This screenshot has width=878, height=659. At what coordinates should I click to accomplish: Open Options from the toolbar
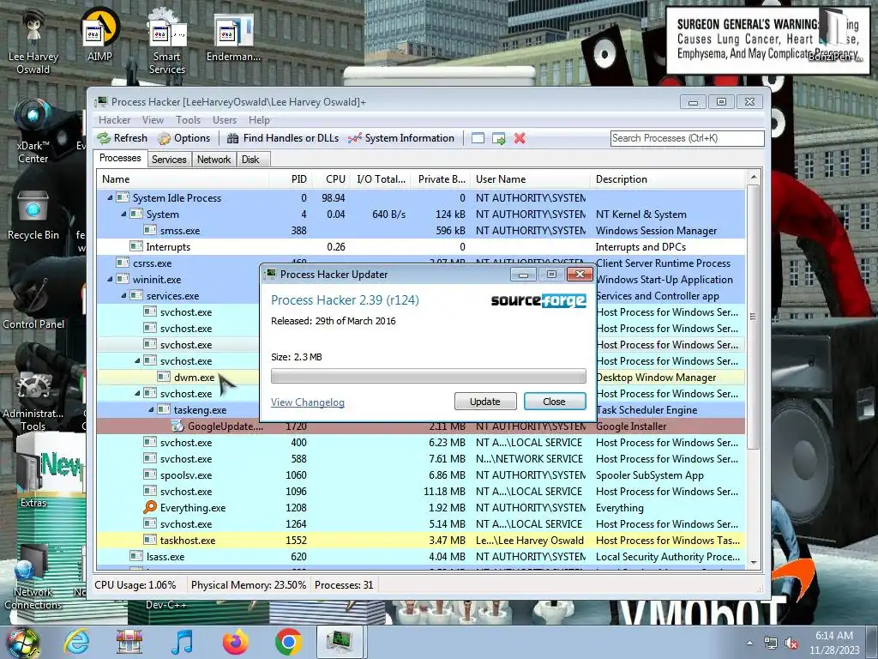point(183,138)
